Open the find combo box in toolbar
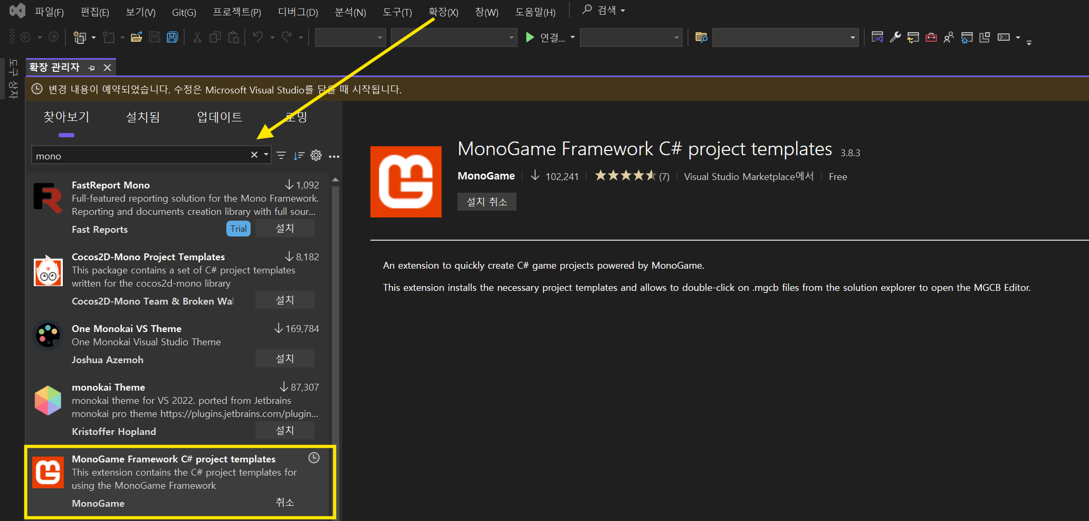Image resolution: width=1089 pixels, height=521 pixels. coord(785,37)
